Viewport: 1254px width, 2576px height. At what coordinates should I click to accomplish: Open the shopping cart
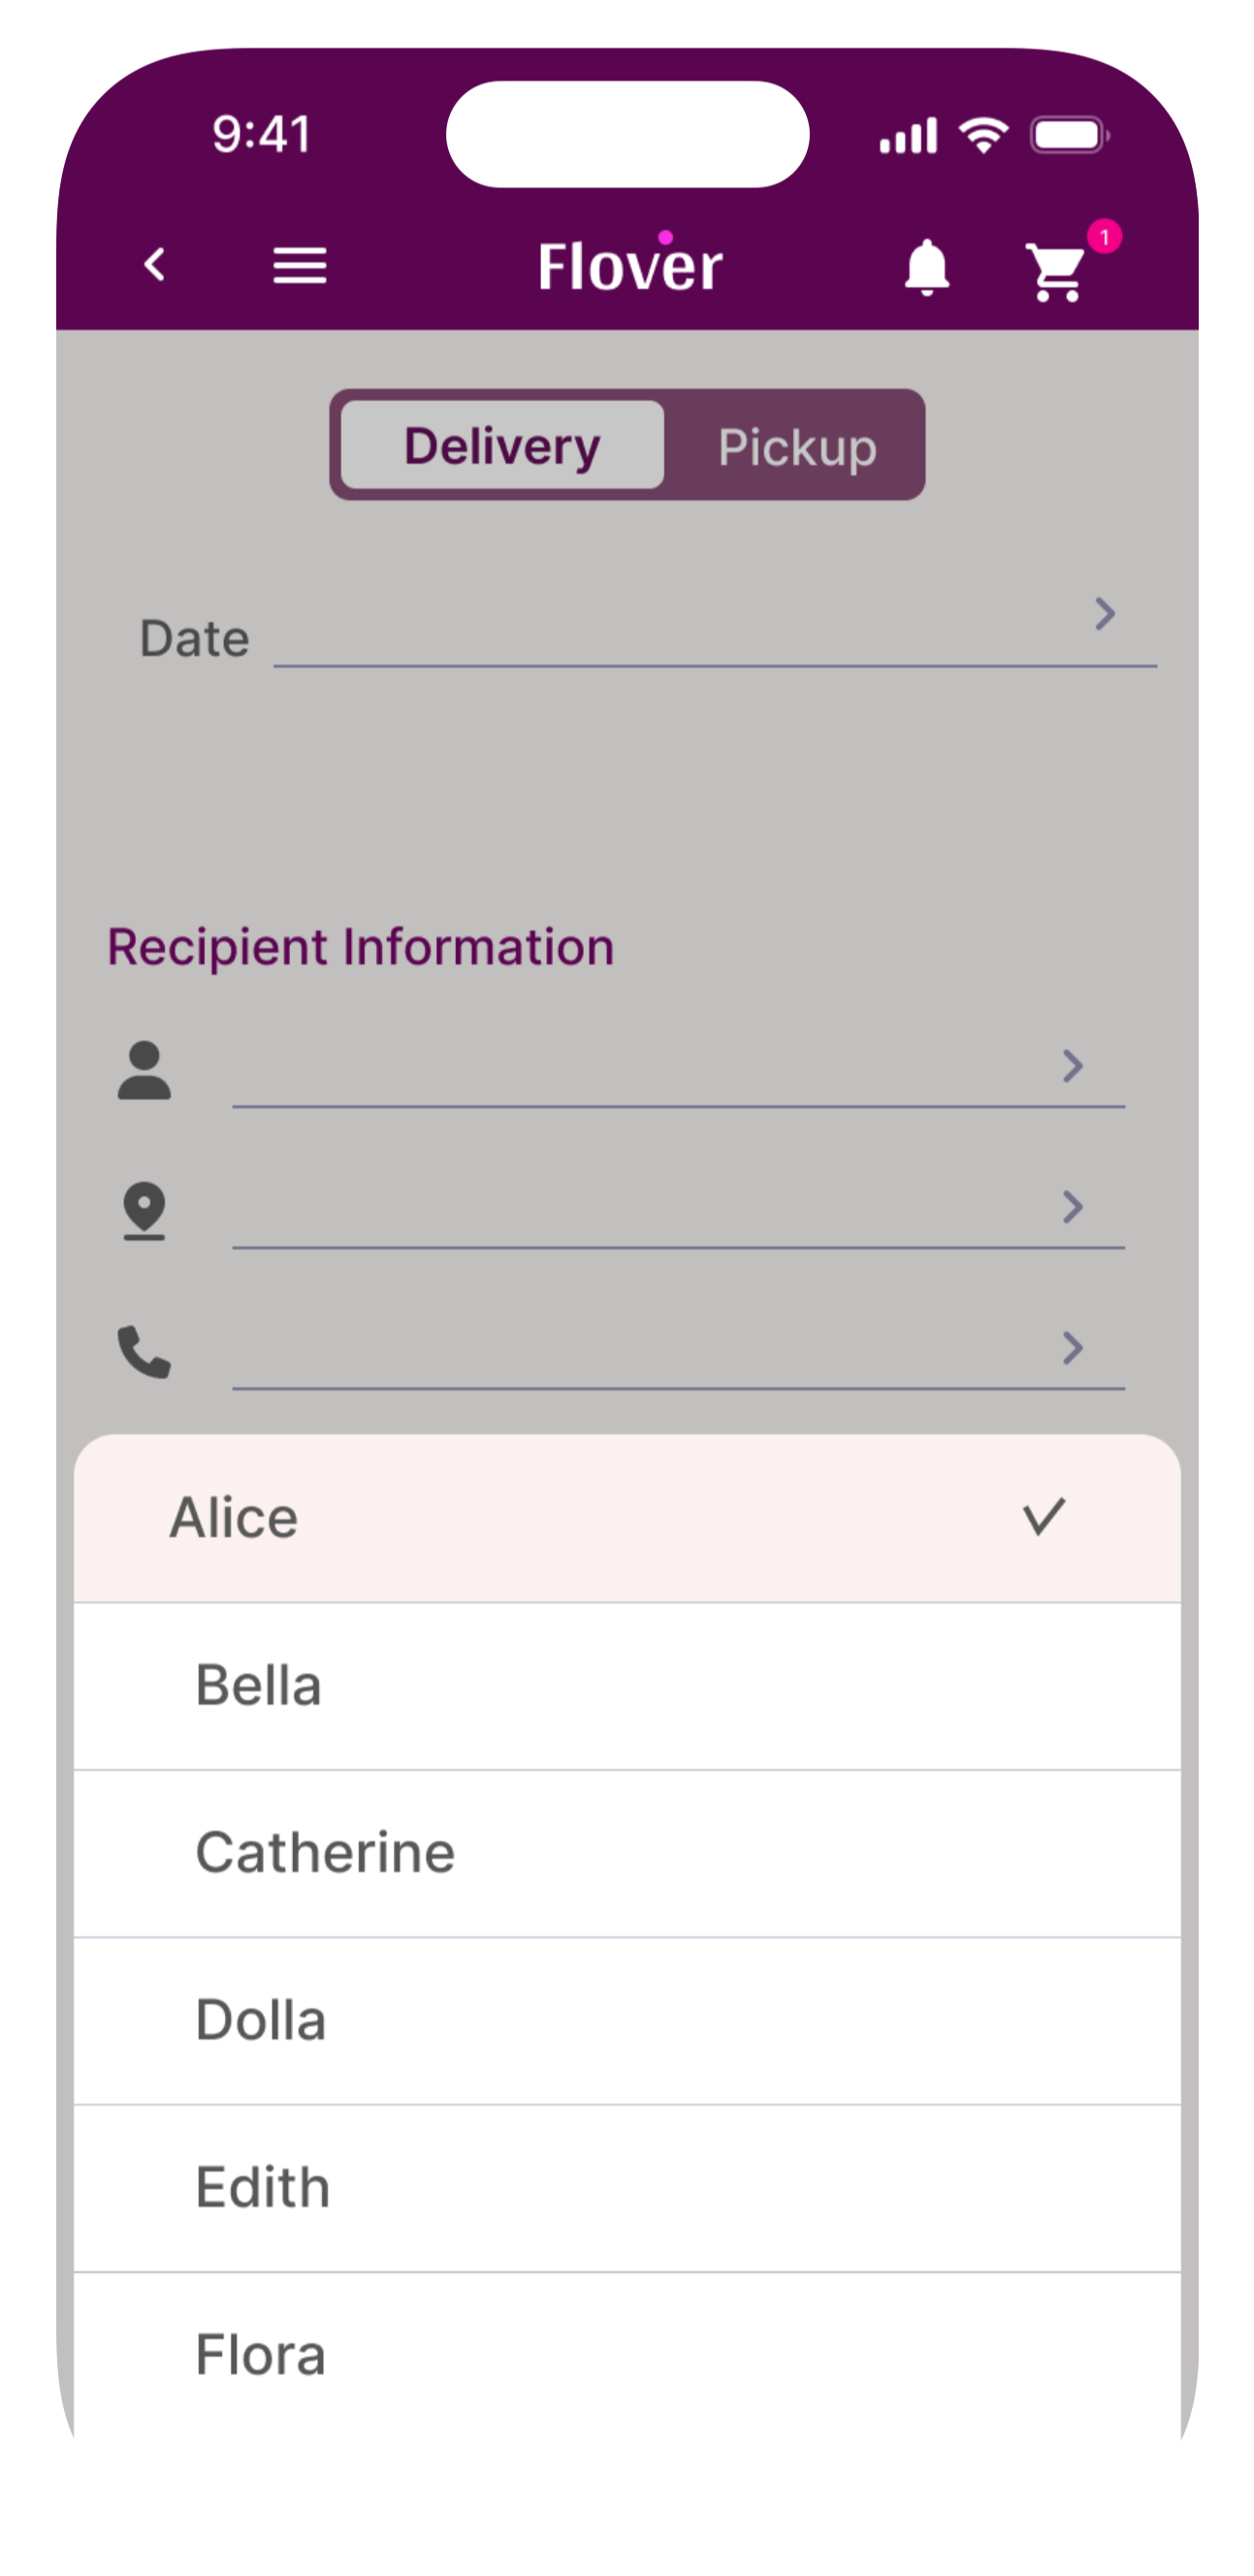click(1055, 272)
